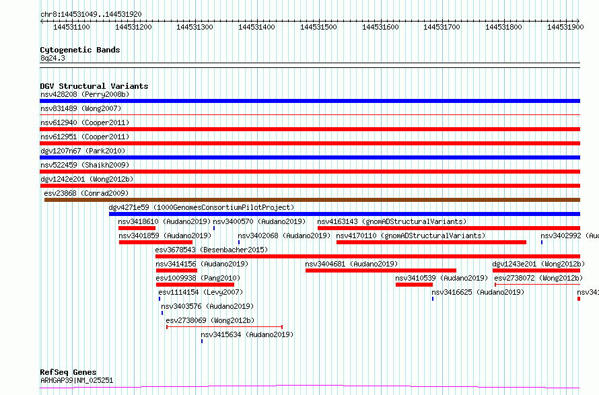
Task: Select the thin red span under esv2738069
Action: click(x=224, y=327)
